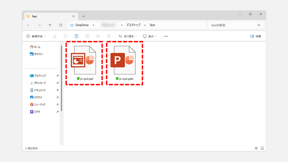Expand chevron after OneDrive in address bar
The image size is (288, 162).
coord(94,25)
